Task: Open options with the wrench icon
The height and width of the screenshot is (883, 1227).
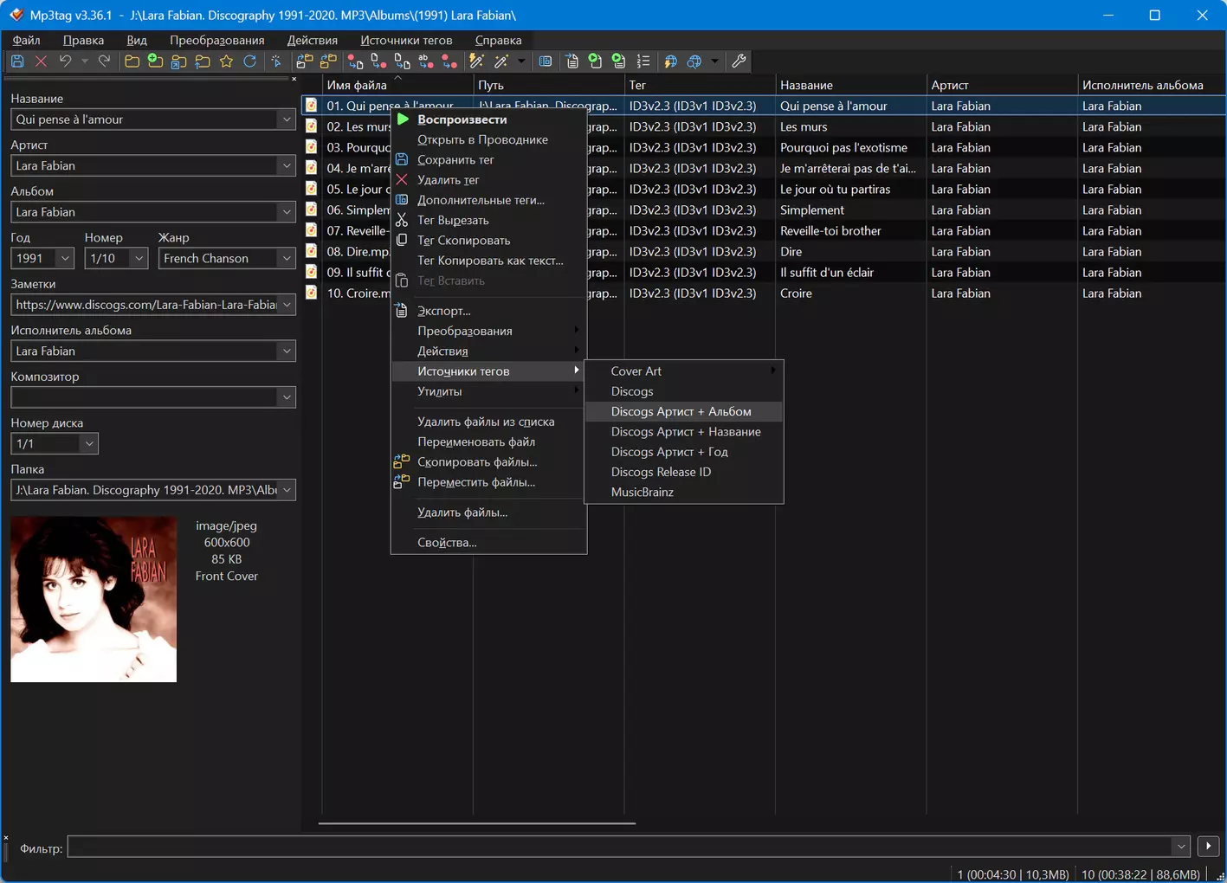Action: click(x=739, y=61)
